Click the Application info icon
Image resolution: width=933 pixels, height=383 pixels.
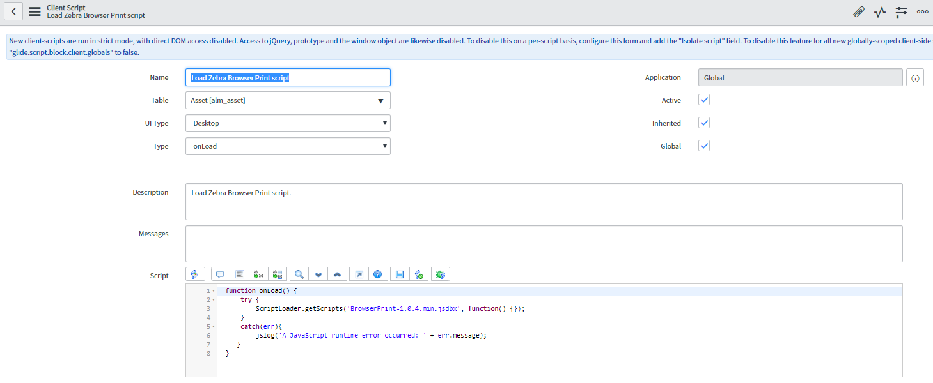coord(915,78)
